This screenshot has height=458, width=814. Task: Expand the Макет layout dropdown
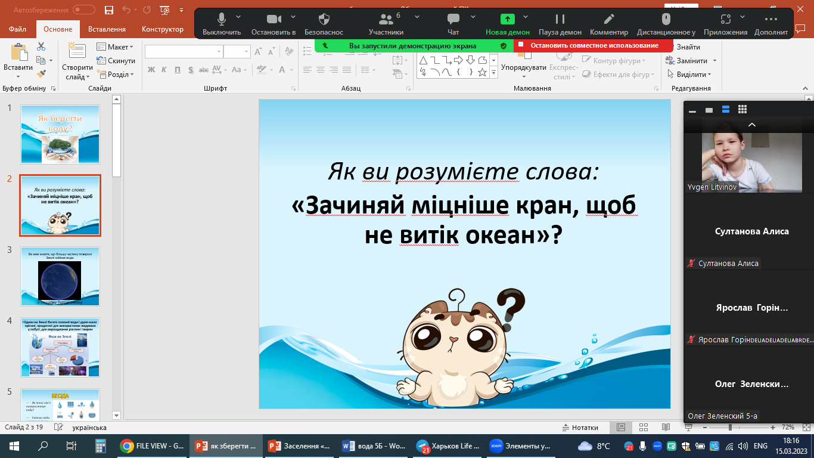(115, 47)
